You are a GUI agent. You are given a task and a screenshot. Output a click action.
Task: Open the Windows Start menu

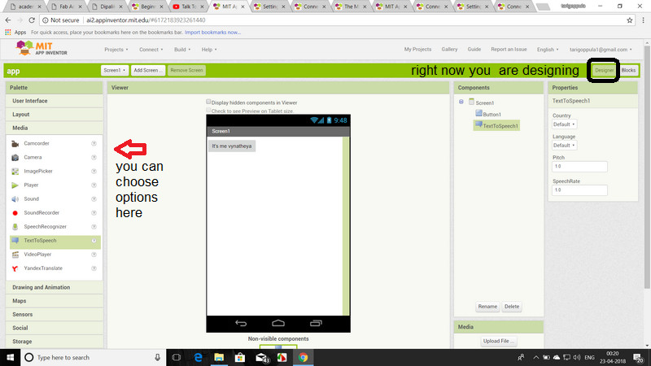[x=10, y=357]
